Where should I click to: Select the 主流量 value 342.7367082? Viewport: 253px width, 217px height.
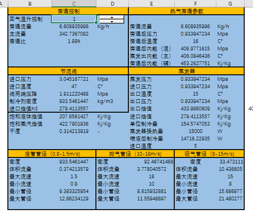74,34
